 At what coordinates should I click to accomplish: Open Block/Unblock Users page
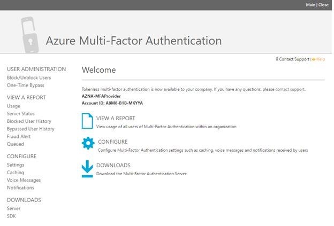(x=29, y=77)
